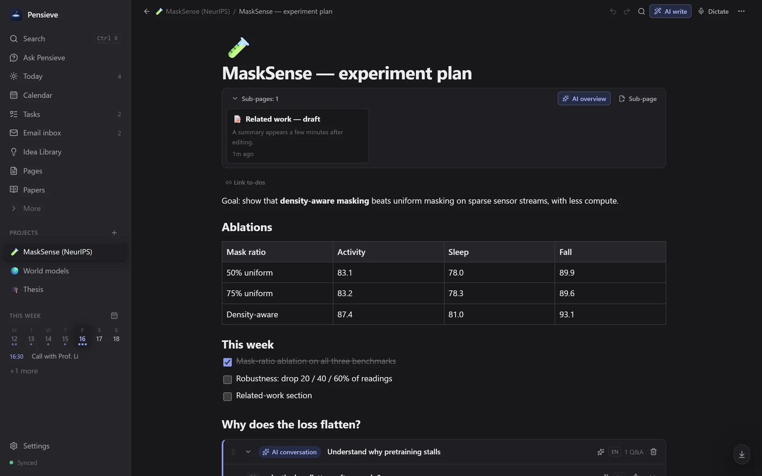762x476 pixels.
Task: Open the Search field in the sidebar
Action: click(65, 38)
